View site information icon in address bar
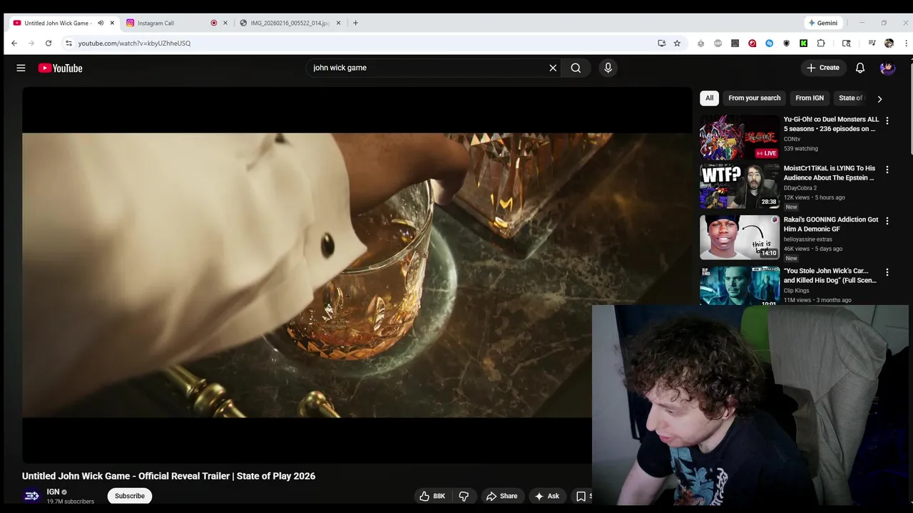The image size is (913, 513). point(68,43)
